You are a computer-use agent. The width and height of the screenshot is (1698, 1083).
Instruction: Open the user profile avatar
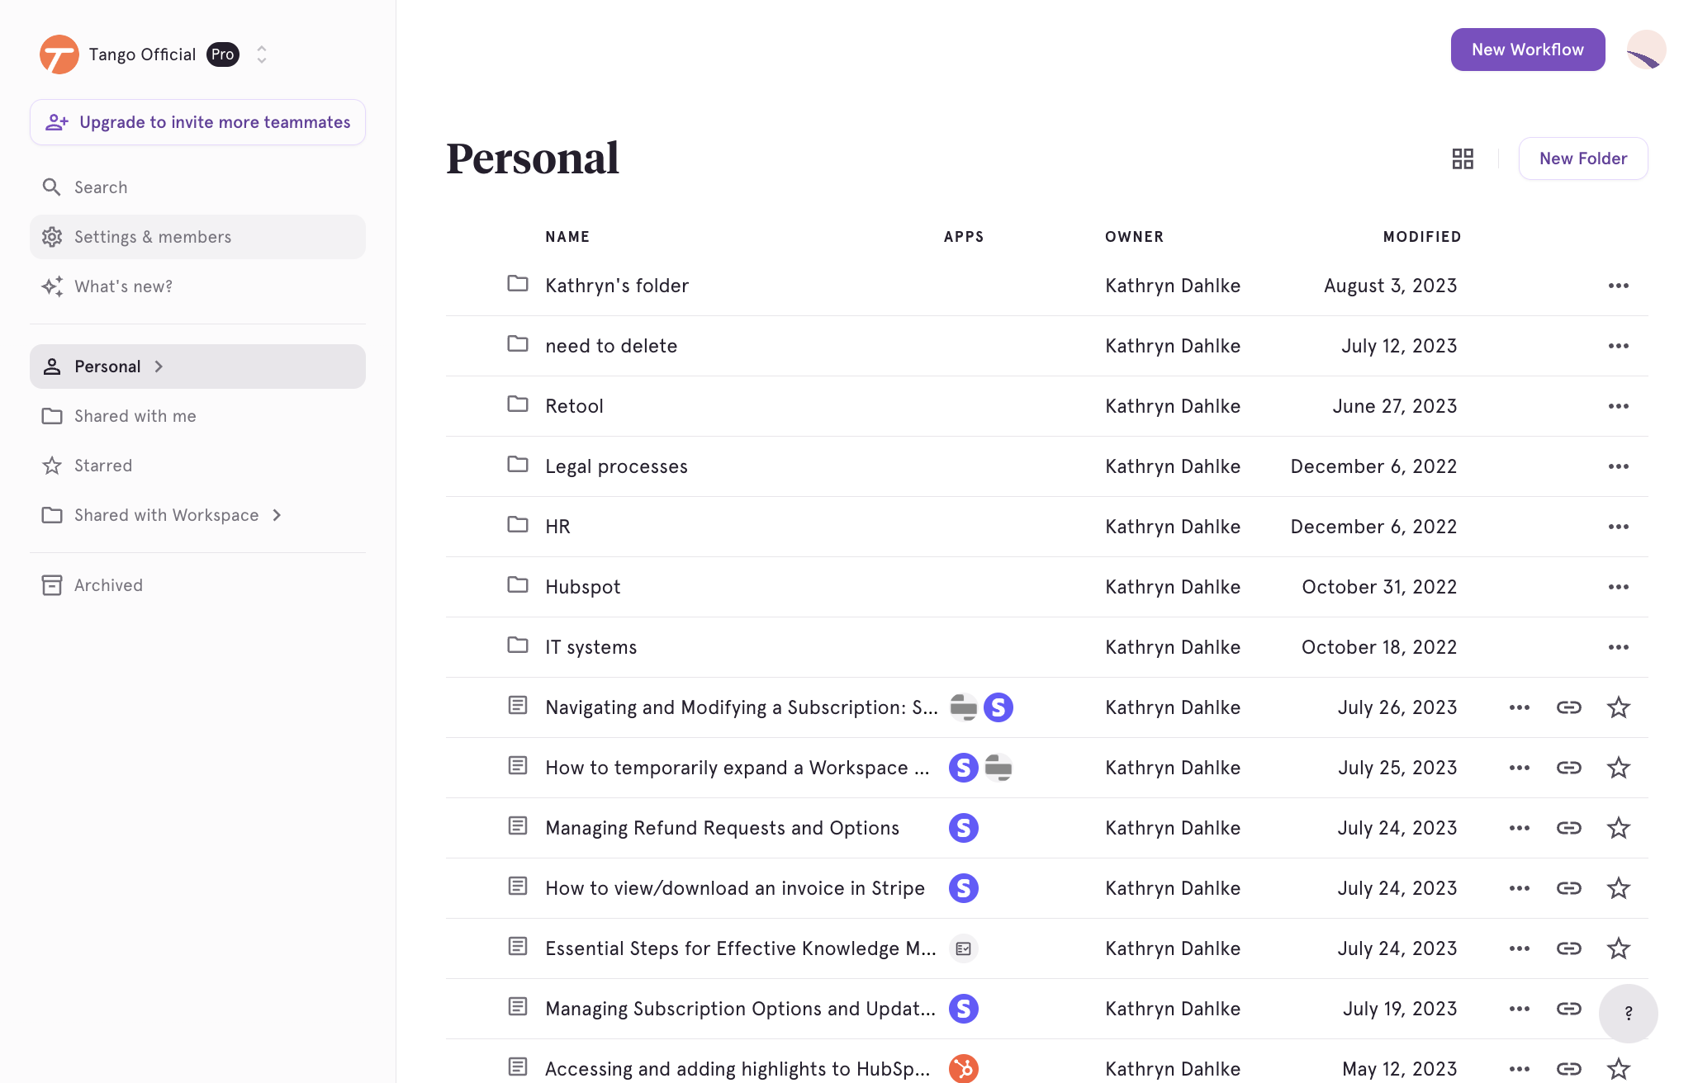tap(1646, 50)
